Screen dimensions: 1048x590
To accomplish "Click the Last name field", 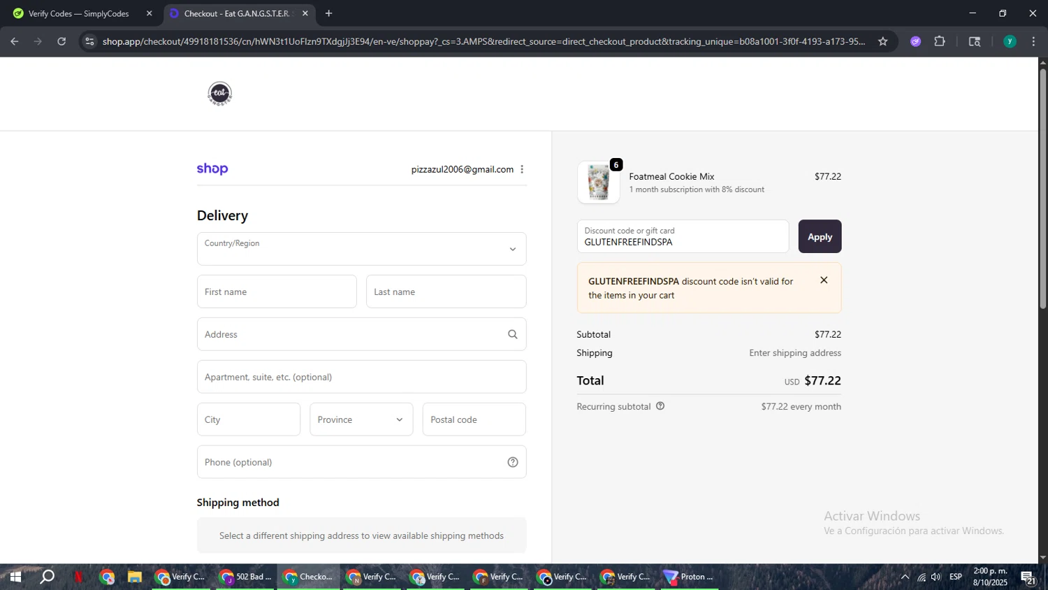I will [446, 292].
